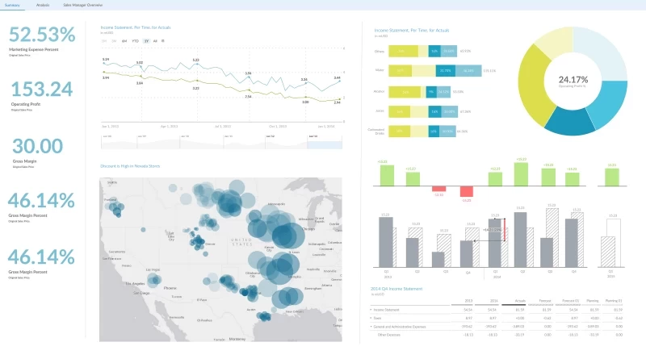
Task: Select the 1Y time range button
Action: point(146,41)
